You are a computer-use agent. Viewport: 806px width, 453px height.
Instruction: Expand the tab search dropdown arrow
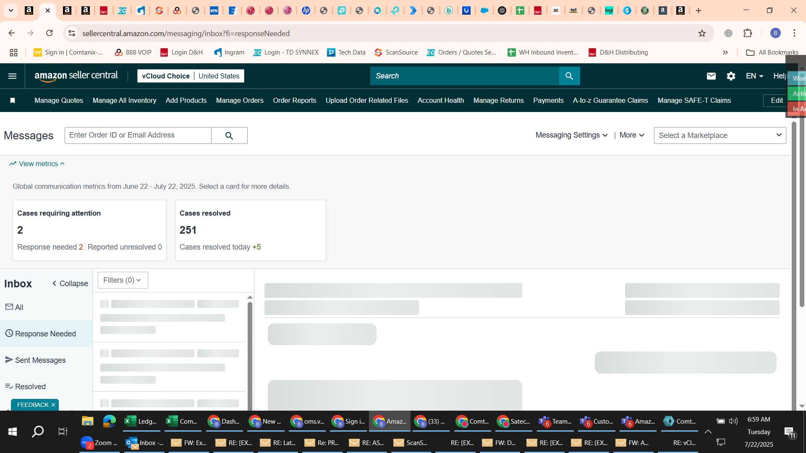click(11, 10)
